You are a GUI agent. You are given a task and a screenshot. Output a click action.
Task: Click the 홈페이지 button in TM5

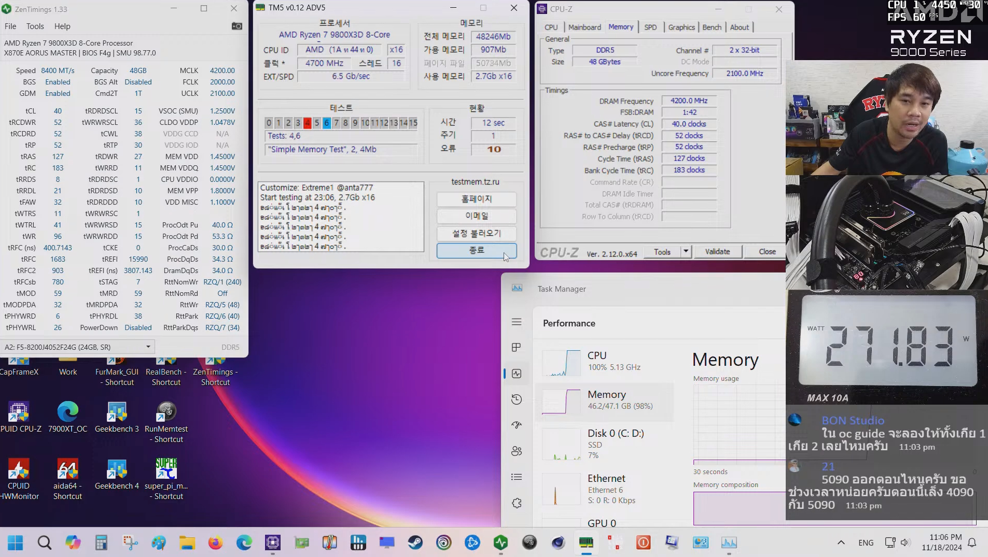click(477, 199)
